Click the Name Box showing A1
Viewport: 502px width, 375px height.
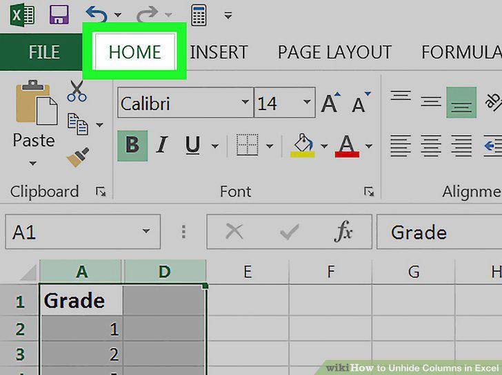(x=83, y=232)
